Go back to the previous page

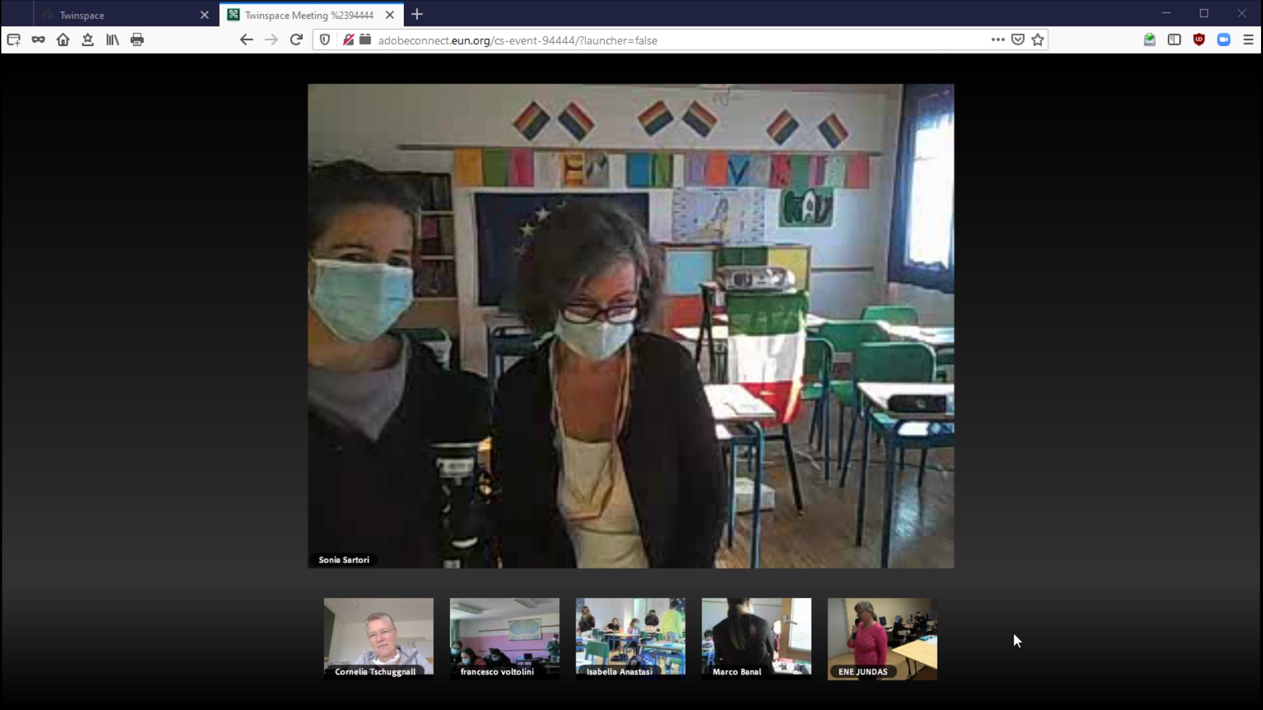tap(246, 39)
